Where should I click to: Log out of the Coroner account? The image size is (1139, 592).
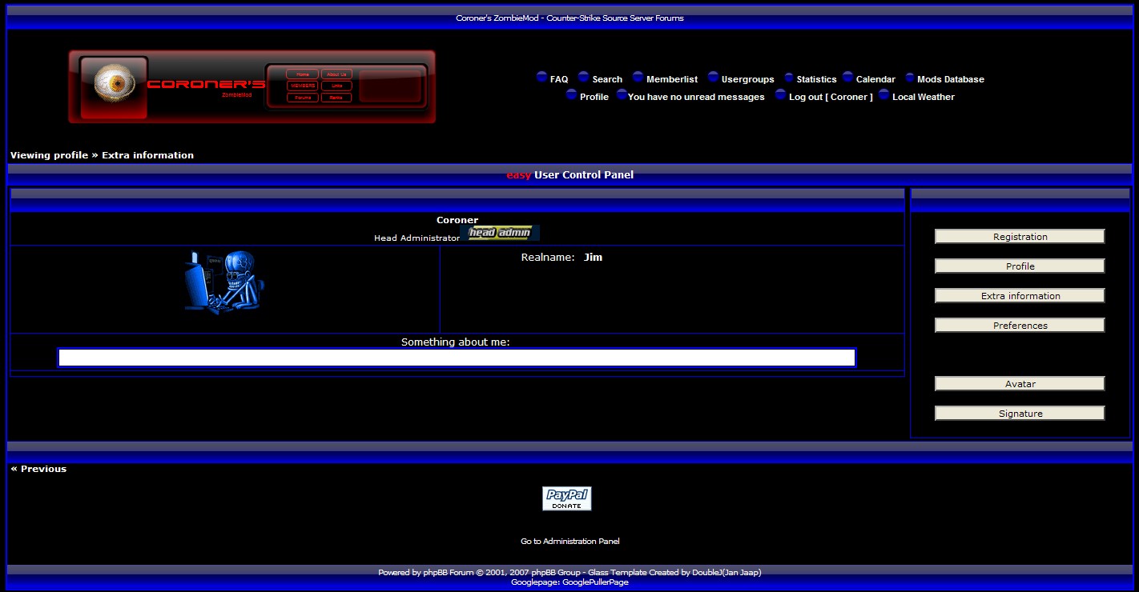pyautogui.click(x=831, y=97)
